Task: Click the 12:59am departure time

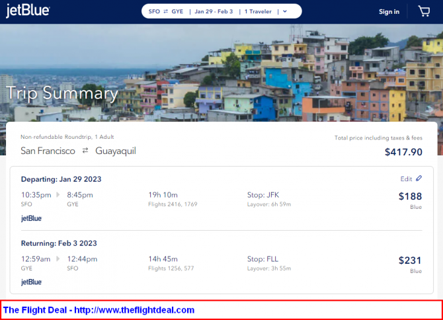Action: coord(36,259)
